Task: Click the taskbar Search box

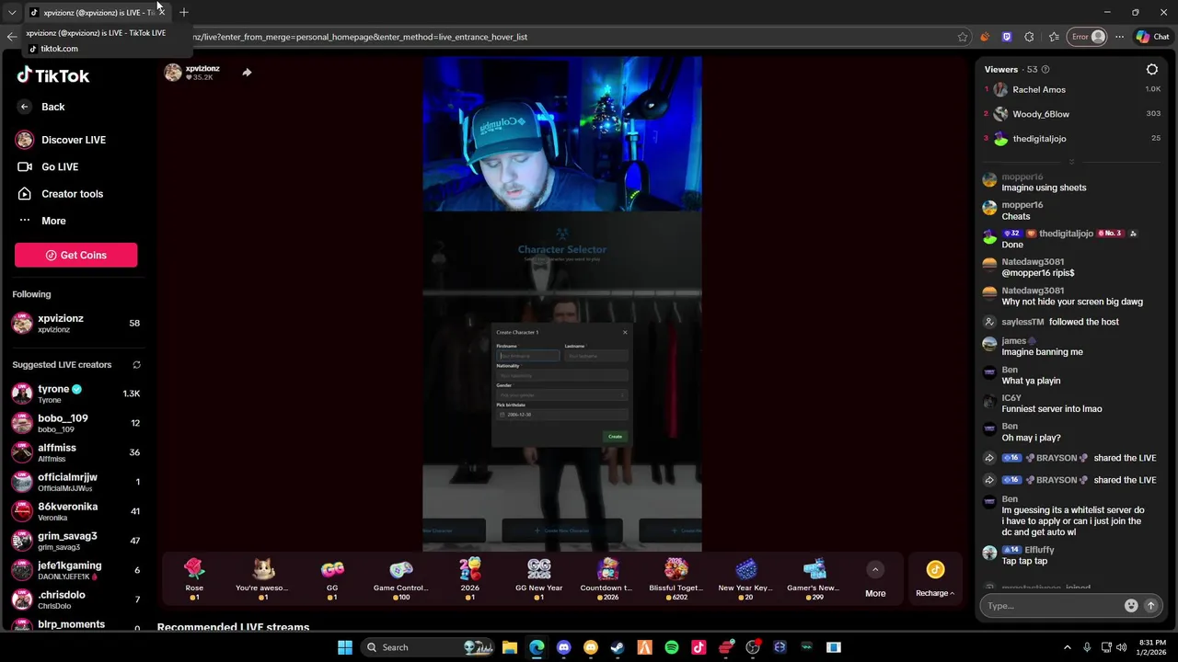Action: 428,647
